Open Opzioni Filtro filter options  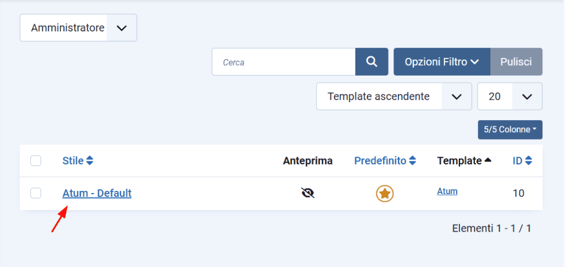click(x=441, y=62)
